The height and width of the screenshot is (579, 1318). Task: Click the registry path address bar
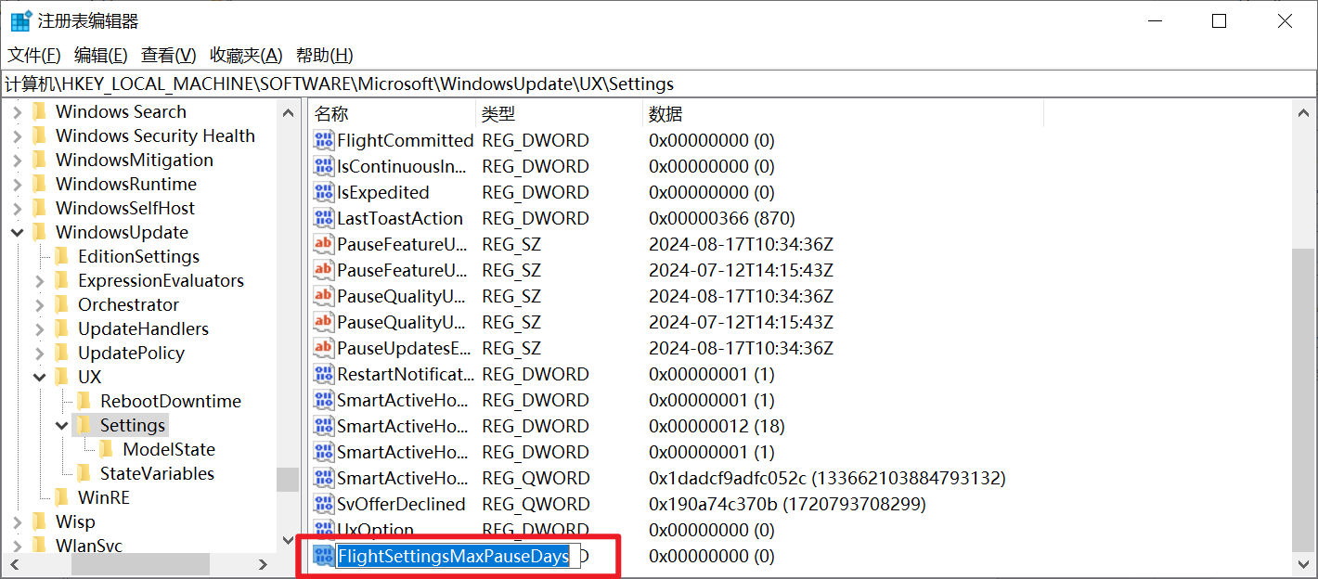(658, 84)
